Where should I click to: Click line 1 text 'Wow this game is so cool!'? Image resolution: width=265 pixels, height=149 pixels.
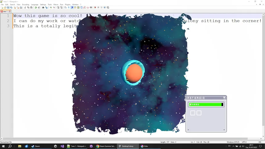[48, 16]
